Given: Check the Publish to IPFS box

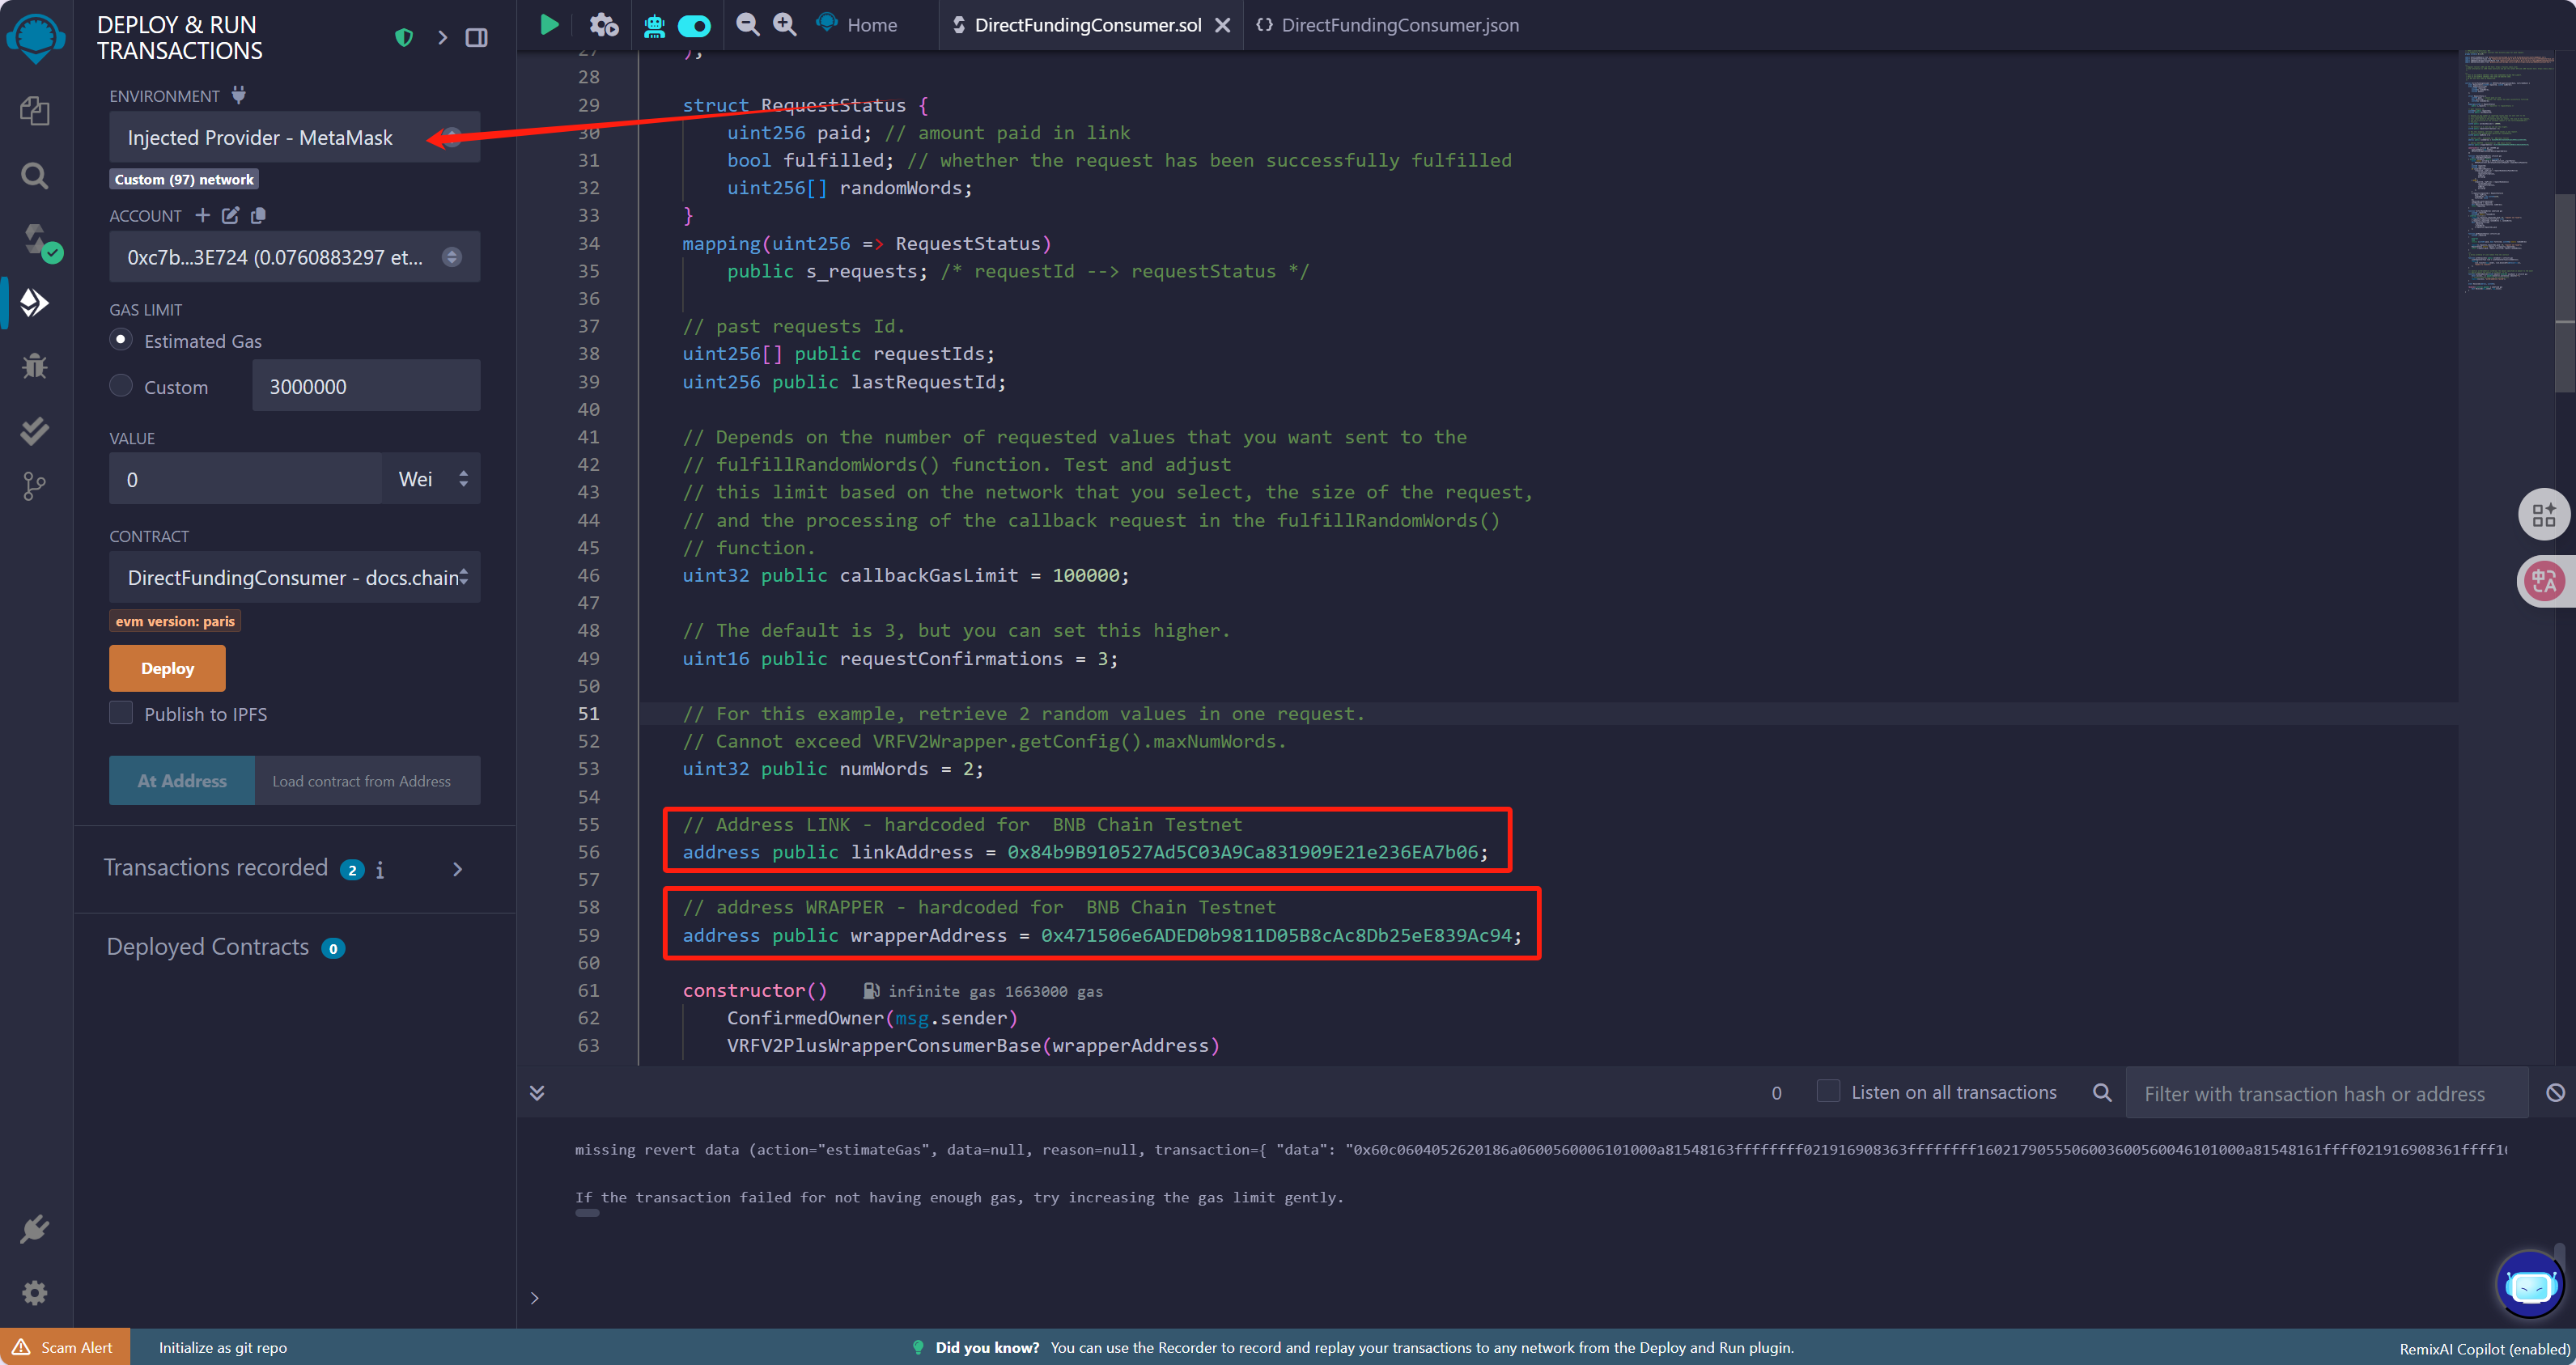Looking at the screenshot, I should tap(121, 713).
